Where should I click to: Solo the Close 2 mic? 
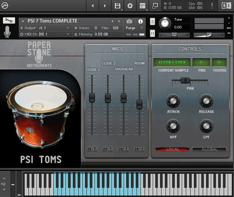point(105,149)
